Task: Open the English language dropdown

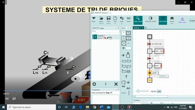Action: [x=192, y=20]
